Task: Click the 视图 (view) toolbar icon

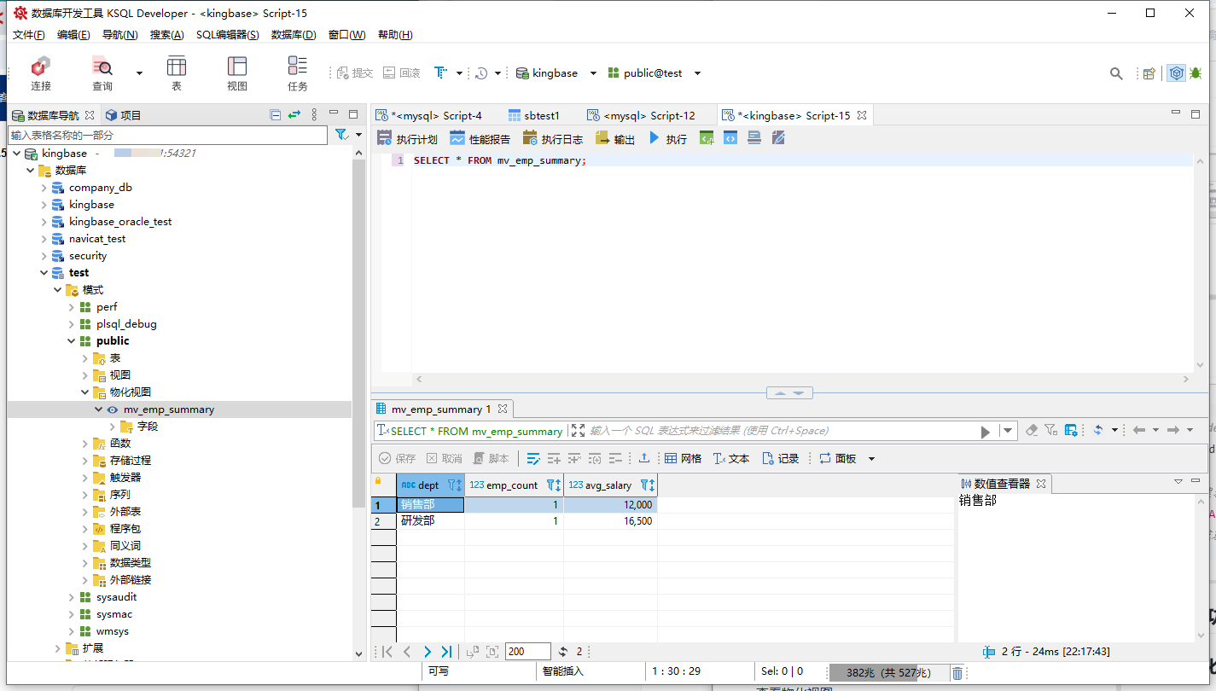Action: coord(237,73)
